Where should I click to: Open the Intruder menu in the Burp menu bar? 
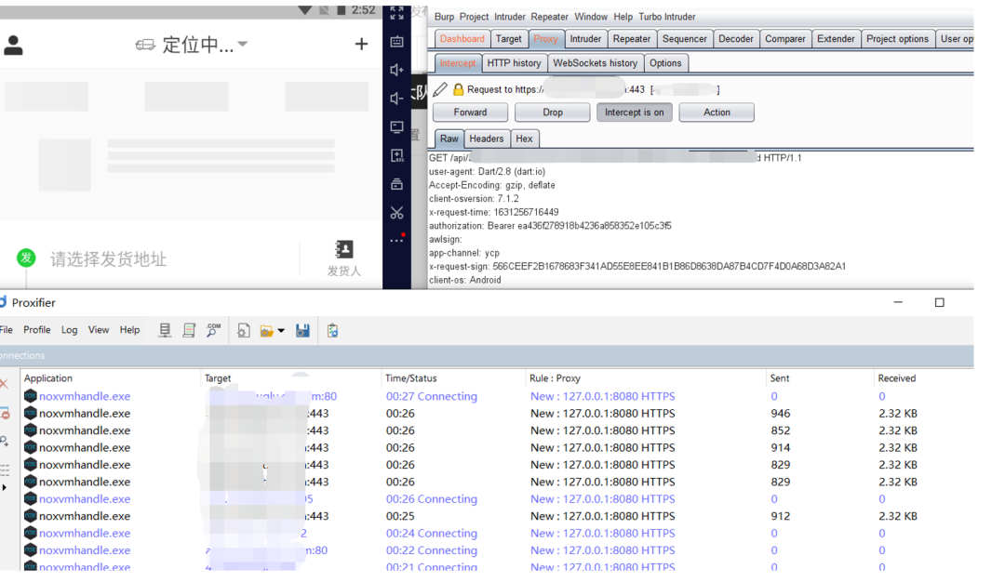510,17
